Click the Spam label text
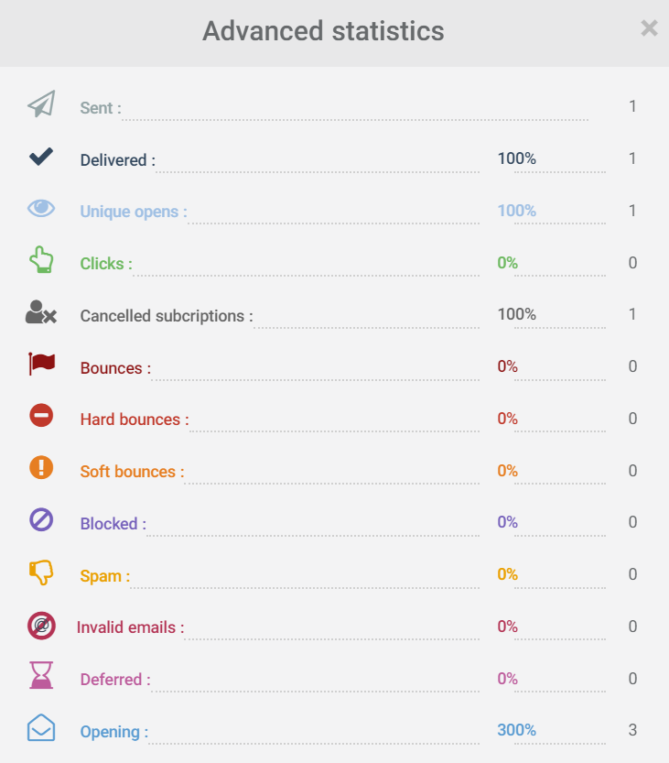The height and width of the screenshot is (763, 669). pyautogui.click(x=104, y=576)
